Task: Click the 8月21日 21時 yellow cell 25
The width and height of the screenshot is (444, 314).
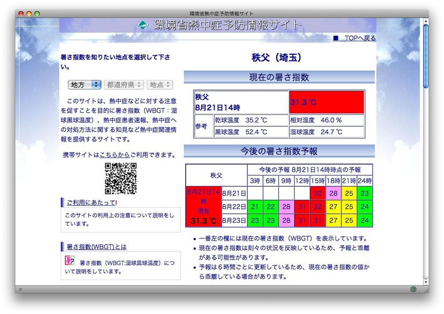Action: (349, 193)
